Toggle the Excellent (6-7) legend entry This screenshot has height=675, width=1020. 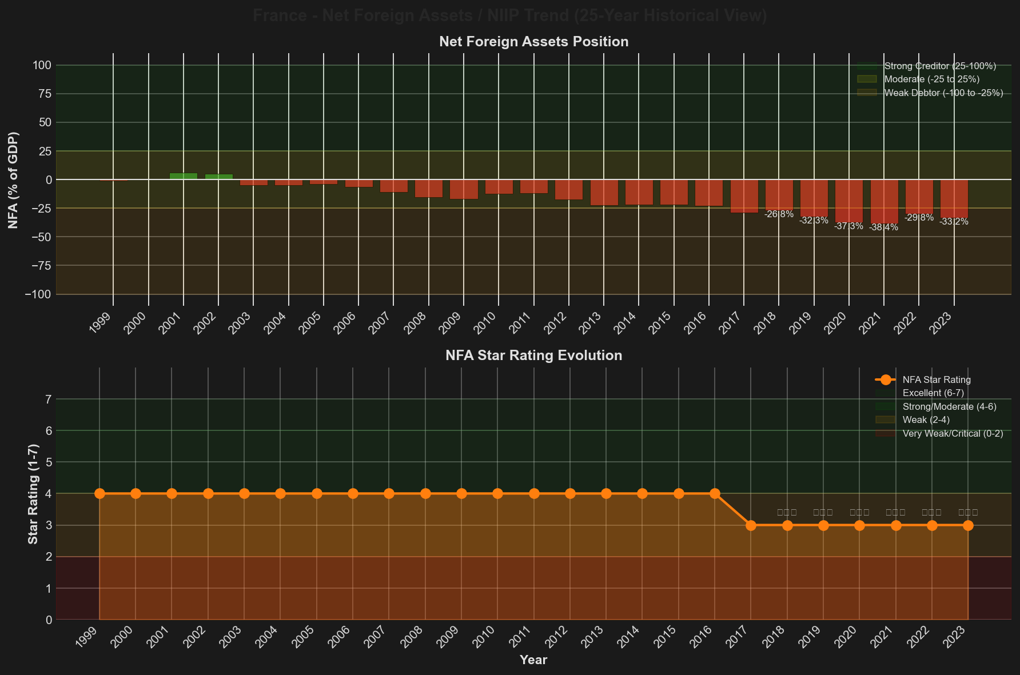(933, 393)
